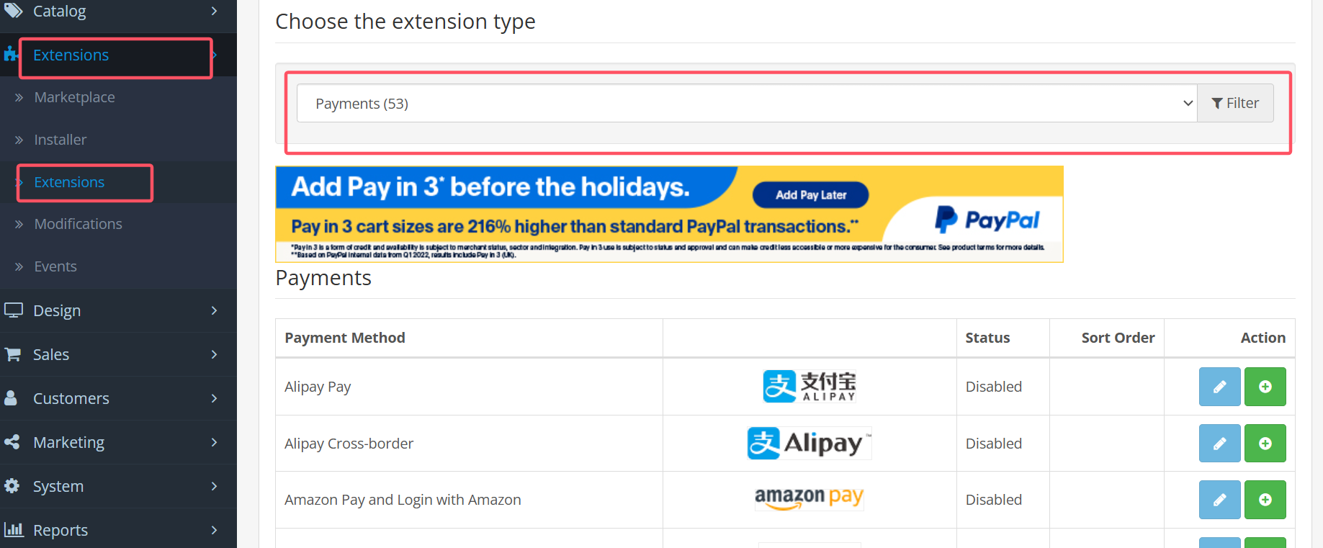
Task: Click the Add Pay Later banner button
Action: pos(810,195)
